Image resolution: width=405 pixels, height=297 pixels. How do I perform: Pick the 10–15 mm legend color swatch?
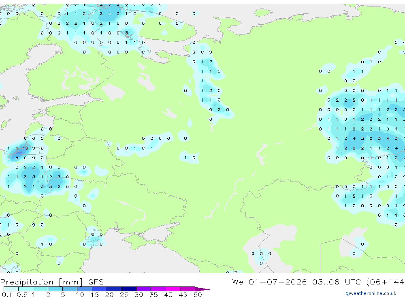point(85,289)
